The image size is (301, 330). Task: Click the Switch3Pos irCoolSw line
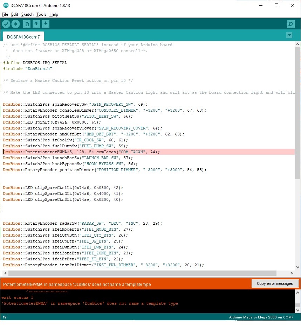[x=65, y=140]
